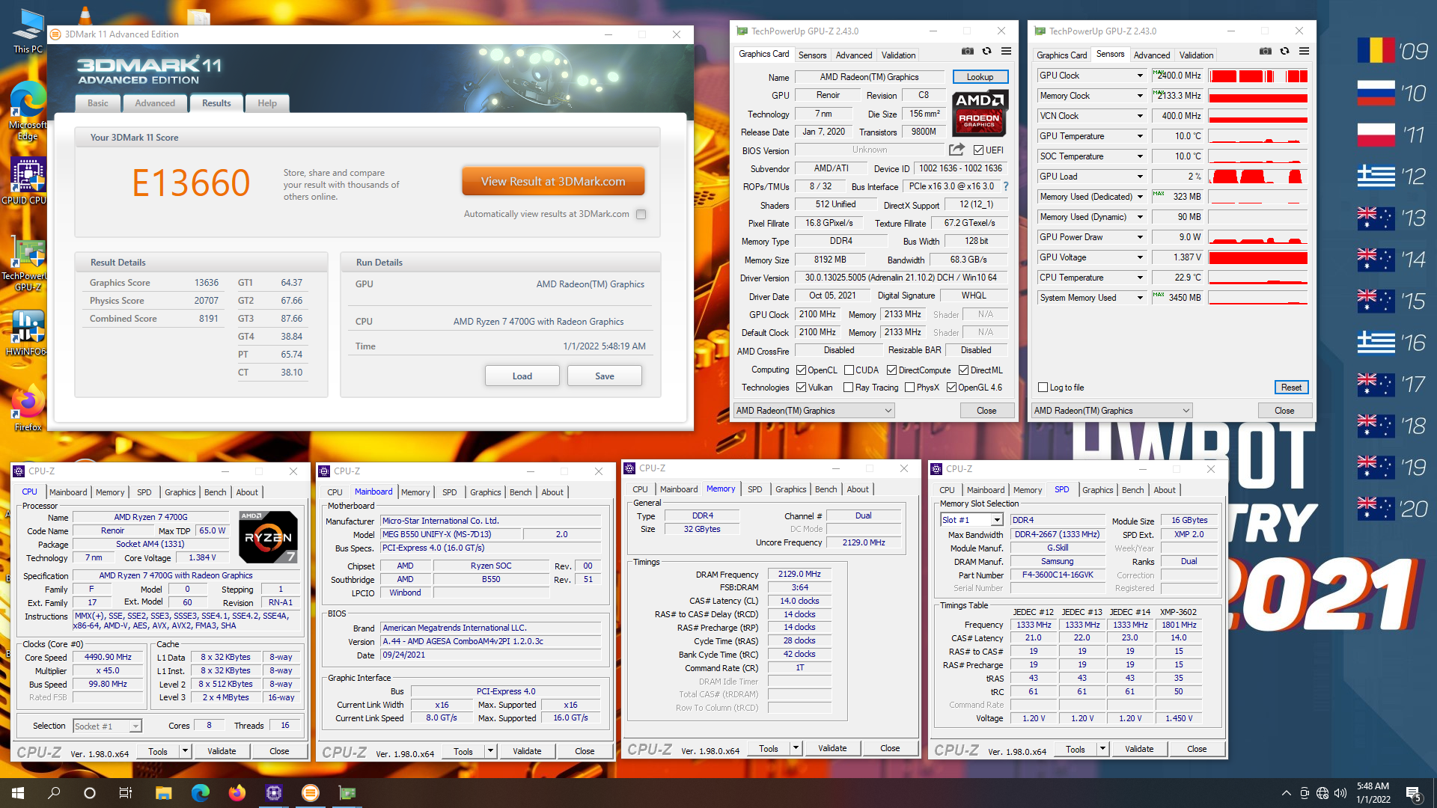Open notification center on taskbar

coord(1413,792)
